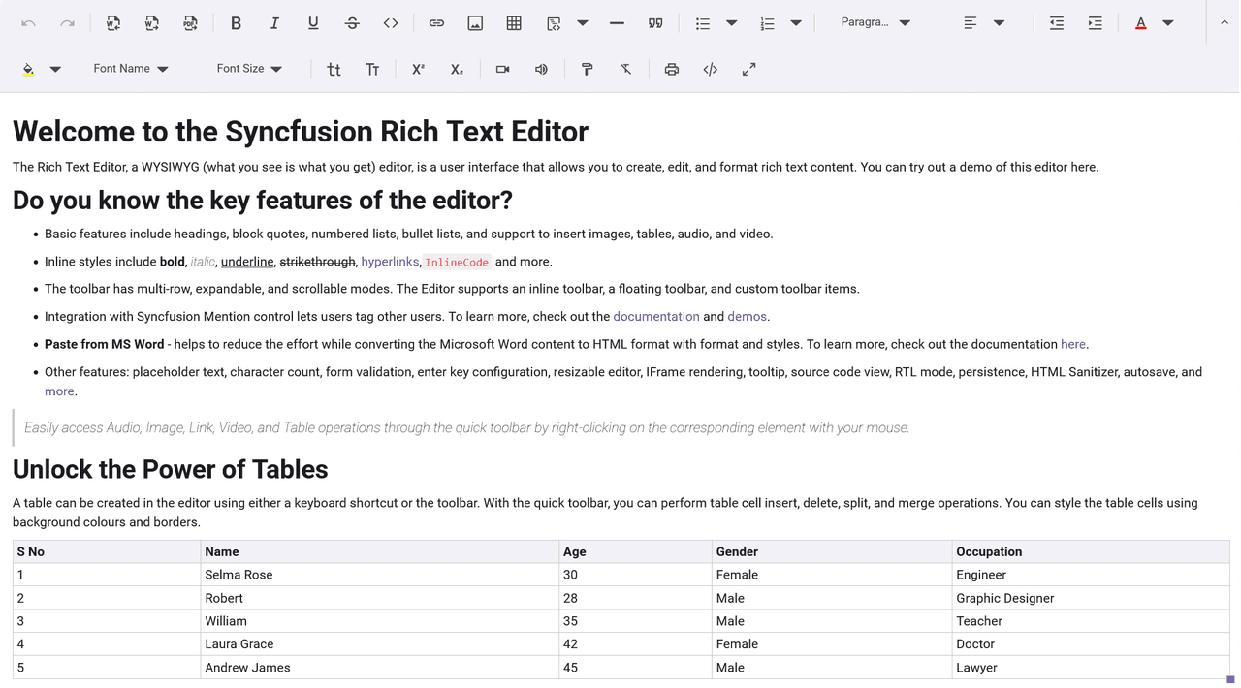Open the 'more' link under other features

coord(59,391)
